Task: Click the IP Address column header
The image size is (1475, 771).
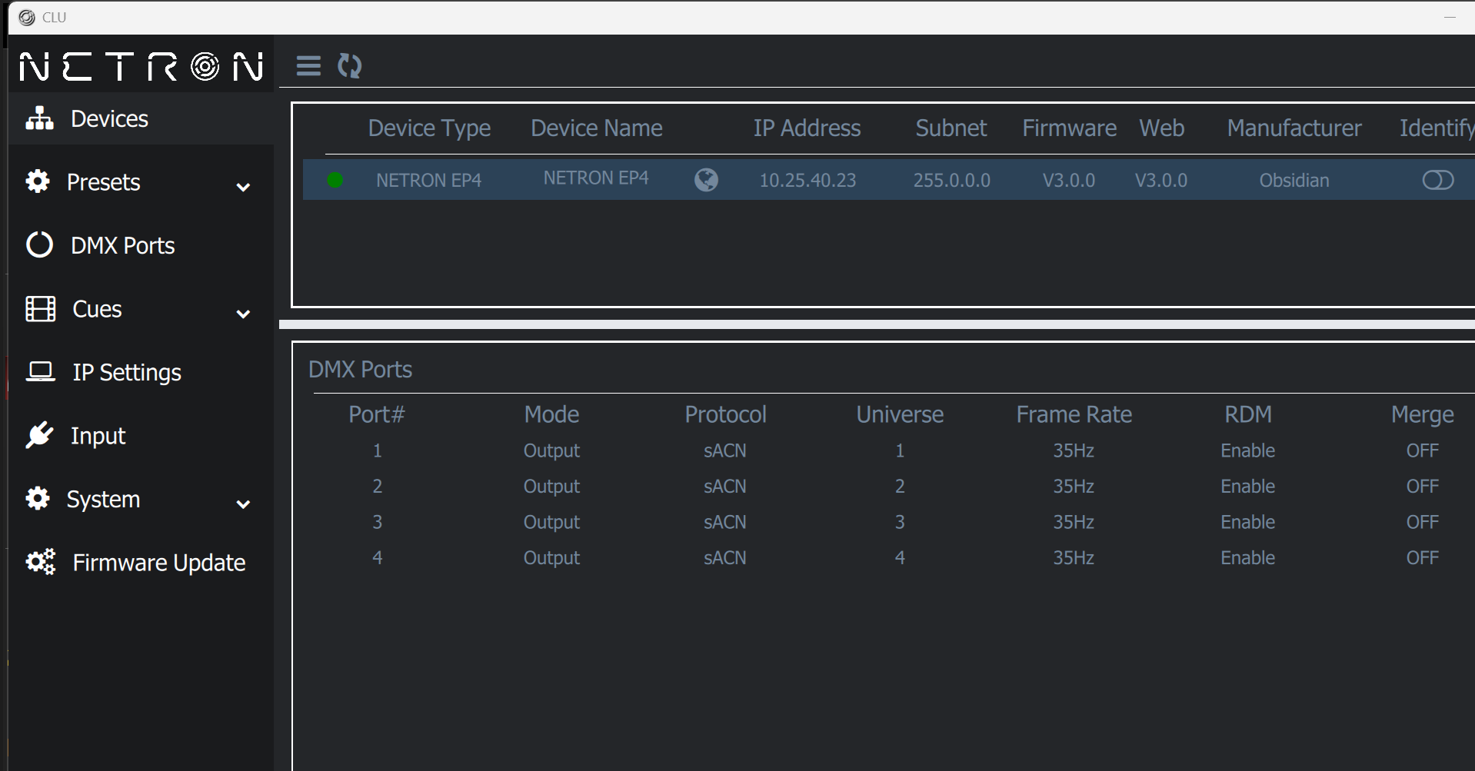Action: point(807,128)
